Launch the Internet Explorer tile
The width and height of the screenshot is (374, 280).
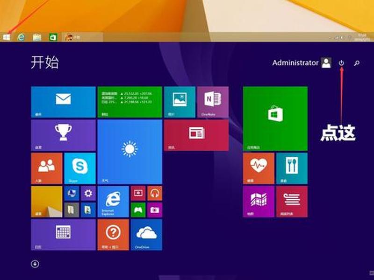coord(113,202)
